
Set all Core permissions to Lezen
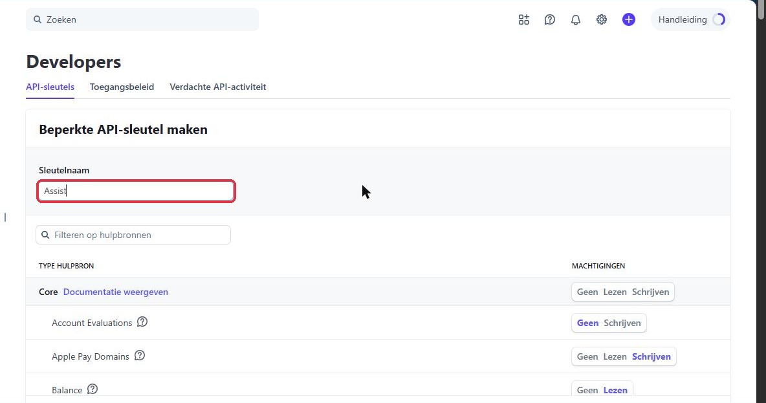click(x=615, y=292)
